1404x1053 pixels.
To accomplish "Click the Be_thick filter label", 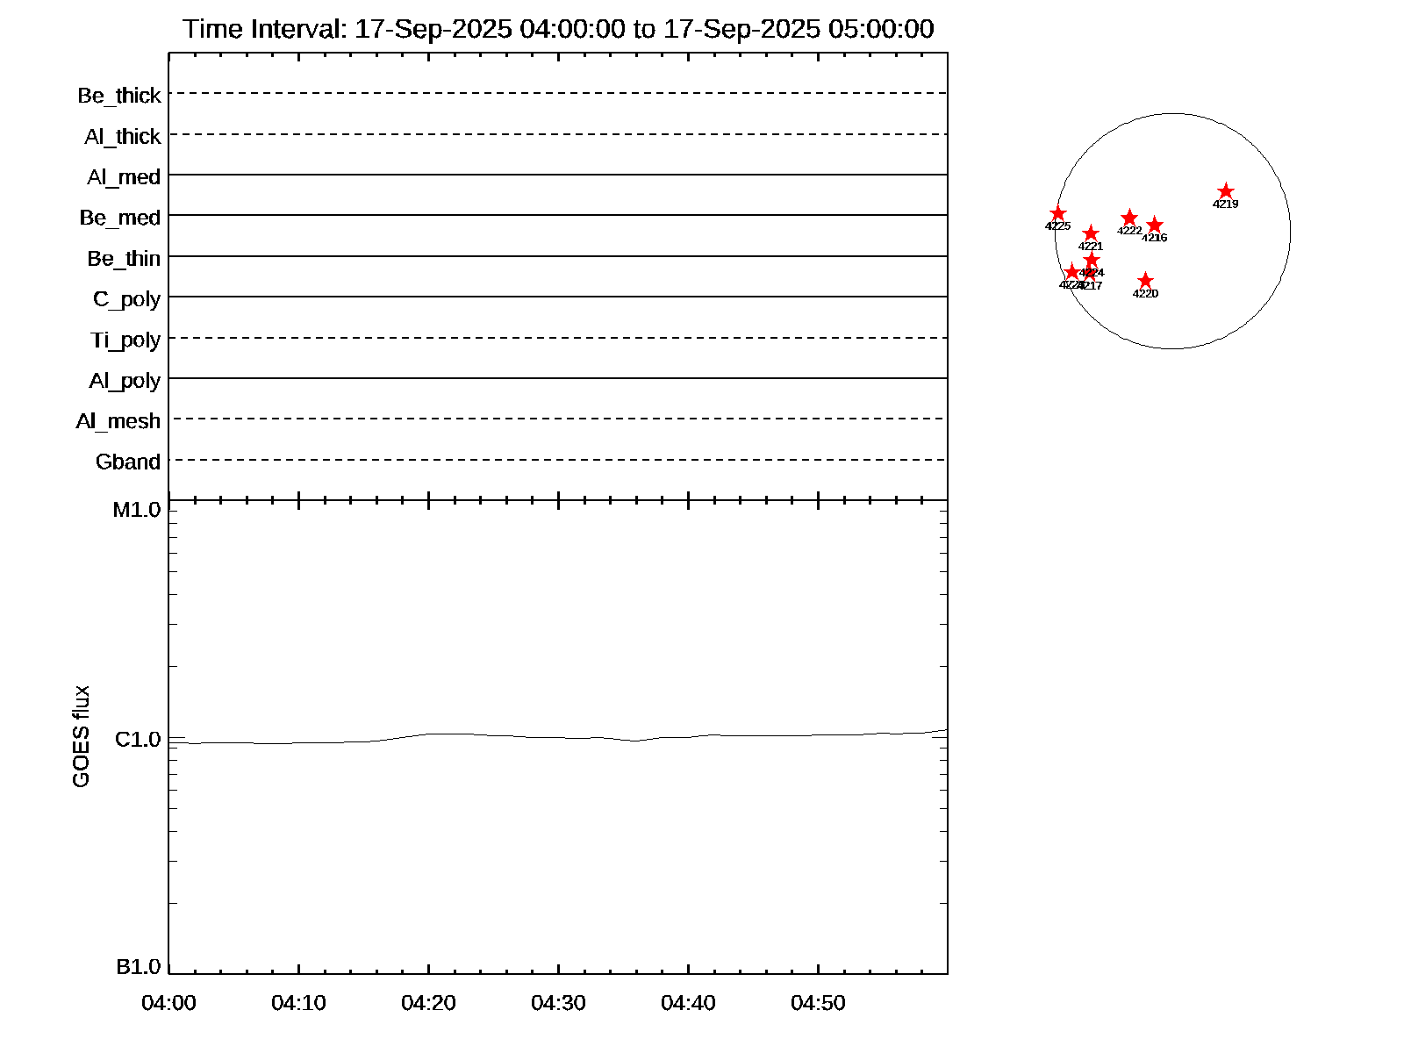I will click(119, 96).
